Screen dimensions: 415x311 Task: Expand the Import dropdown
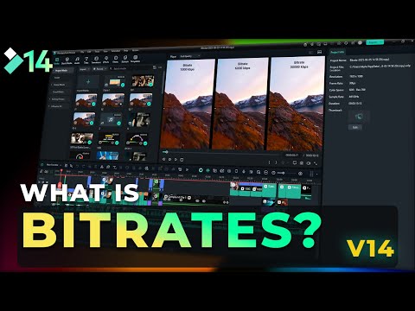84,69
